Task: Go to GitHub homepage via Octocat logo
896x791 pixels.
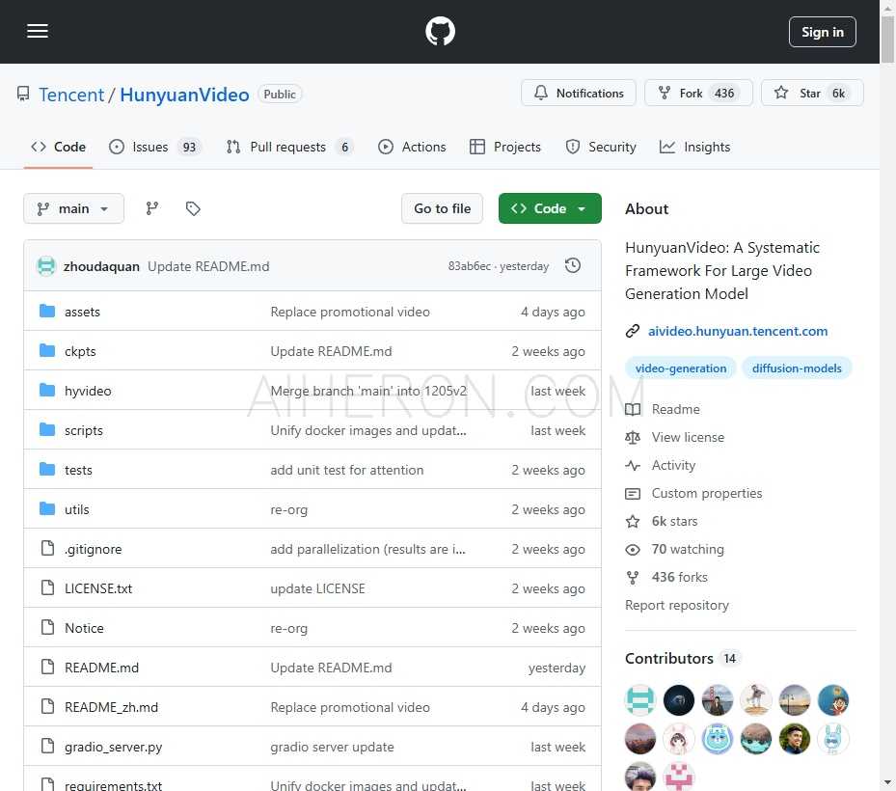Action: [x=440, y=32]
